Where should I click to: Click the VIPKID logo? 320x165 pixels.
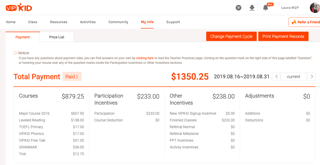[19, 8]
